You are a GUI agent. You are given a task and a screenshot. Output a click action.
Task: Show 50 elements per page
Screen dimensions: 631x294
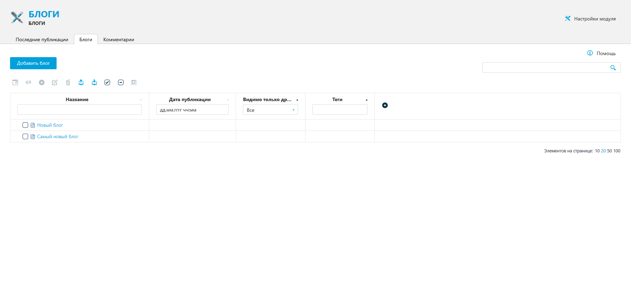click(x=609, y=151)
